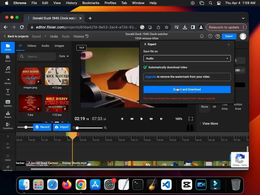This screenshot has height=195, width=260.
Task: Reload the browser page
Action: click(22, 27)
